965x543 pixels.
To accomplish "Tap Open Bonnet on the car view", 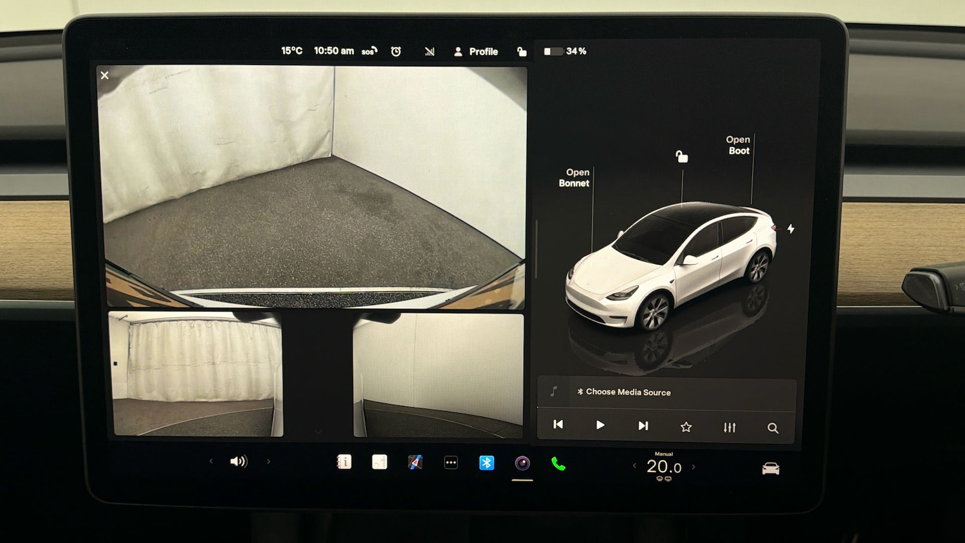I will [574, 178].
